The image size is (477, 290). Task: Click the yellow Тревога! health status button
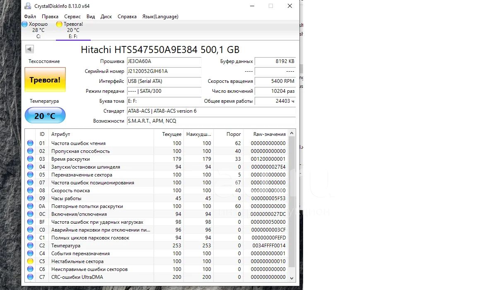pyautogui.click(x=45, y=80)
